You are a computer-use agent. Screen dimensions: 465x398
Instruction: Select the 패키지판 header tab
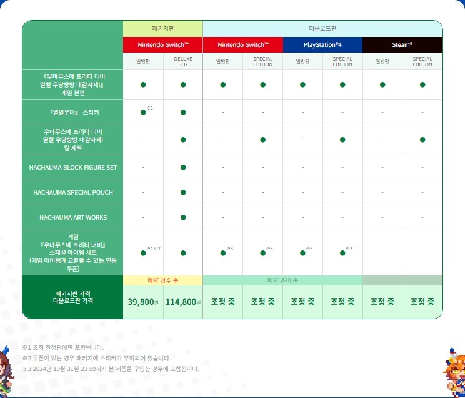point(163,29)
